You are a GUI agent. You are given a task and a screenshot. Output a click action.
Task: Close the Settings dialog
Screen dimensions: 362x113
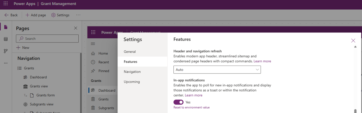click(353, 41)
